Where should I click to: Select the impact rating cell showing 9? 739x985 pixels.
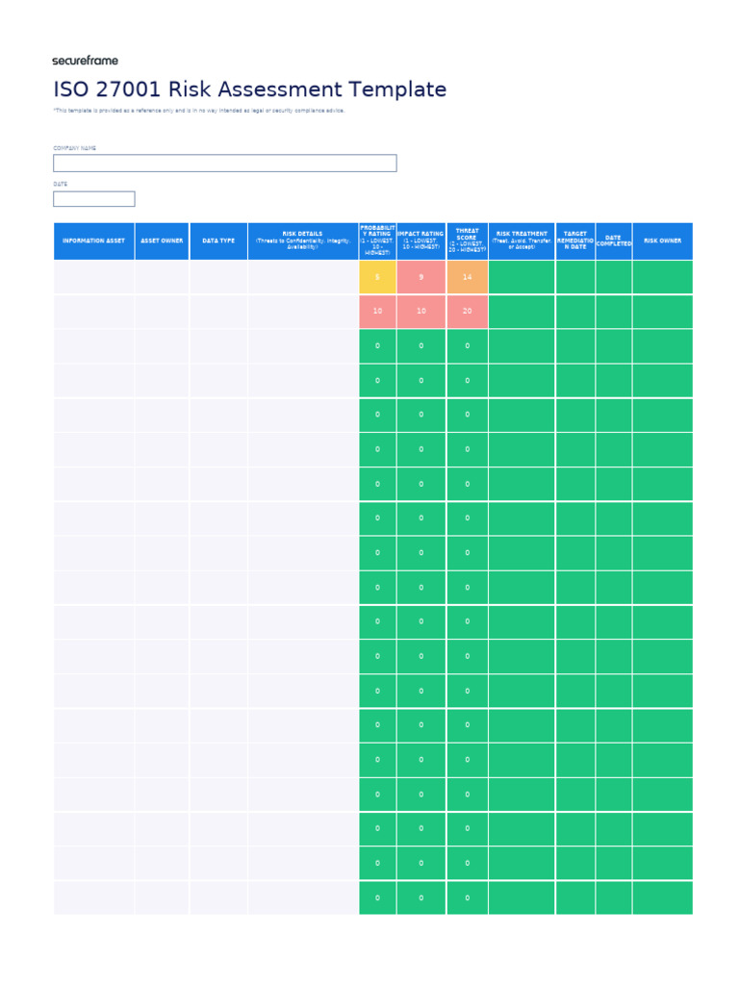(x=420, y=277)
